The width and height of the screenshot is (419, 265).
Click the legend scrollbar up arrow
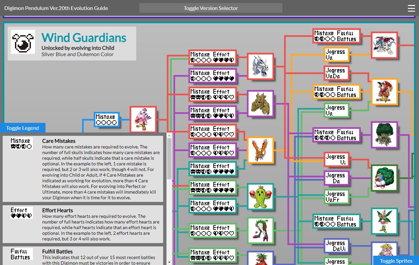click(169, 135)
